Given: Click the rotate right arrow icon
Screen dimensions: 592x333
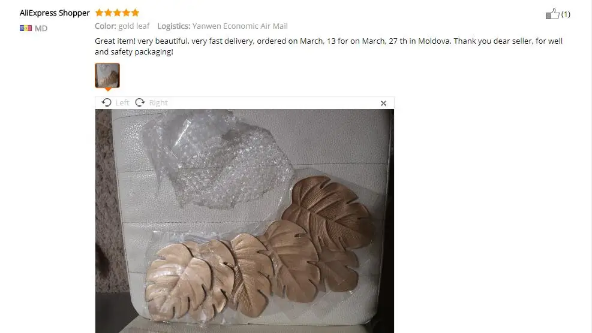Looking at the screenshot, I should (x=140, y=102).
